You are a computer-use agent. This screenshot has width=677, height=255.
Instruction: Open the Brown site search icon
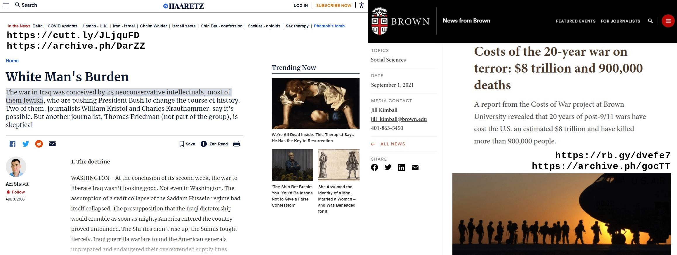[650, 21]
